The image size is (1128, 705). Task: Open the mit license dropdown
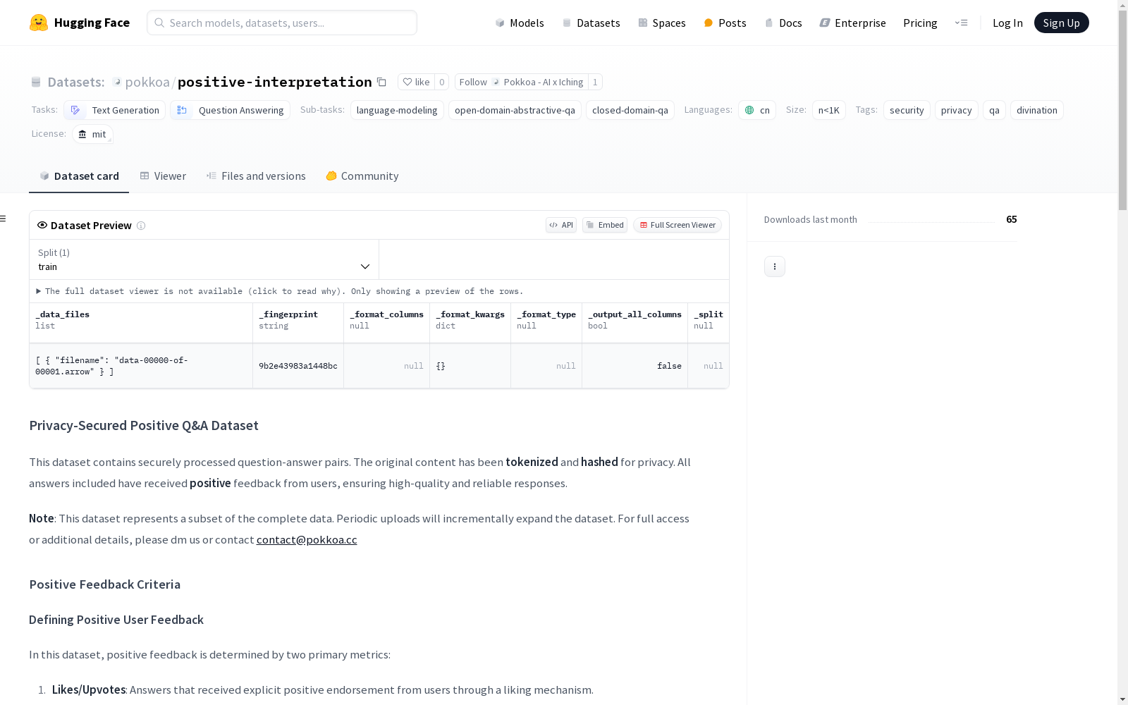pyautogui.click(x=92, y=134)
